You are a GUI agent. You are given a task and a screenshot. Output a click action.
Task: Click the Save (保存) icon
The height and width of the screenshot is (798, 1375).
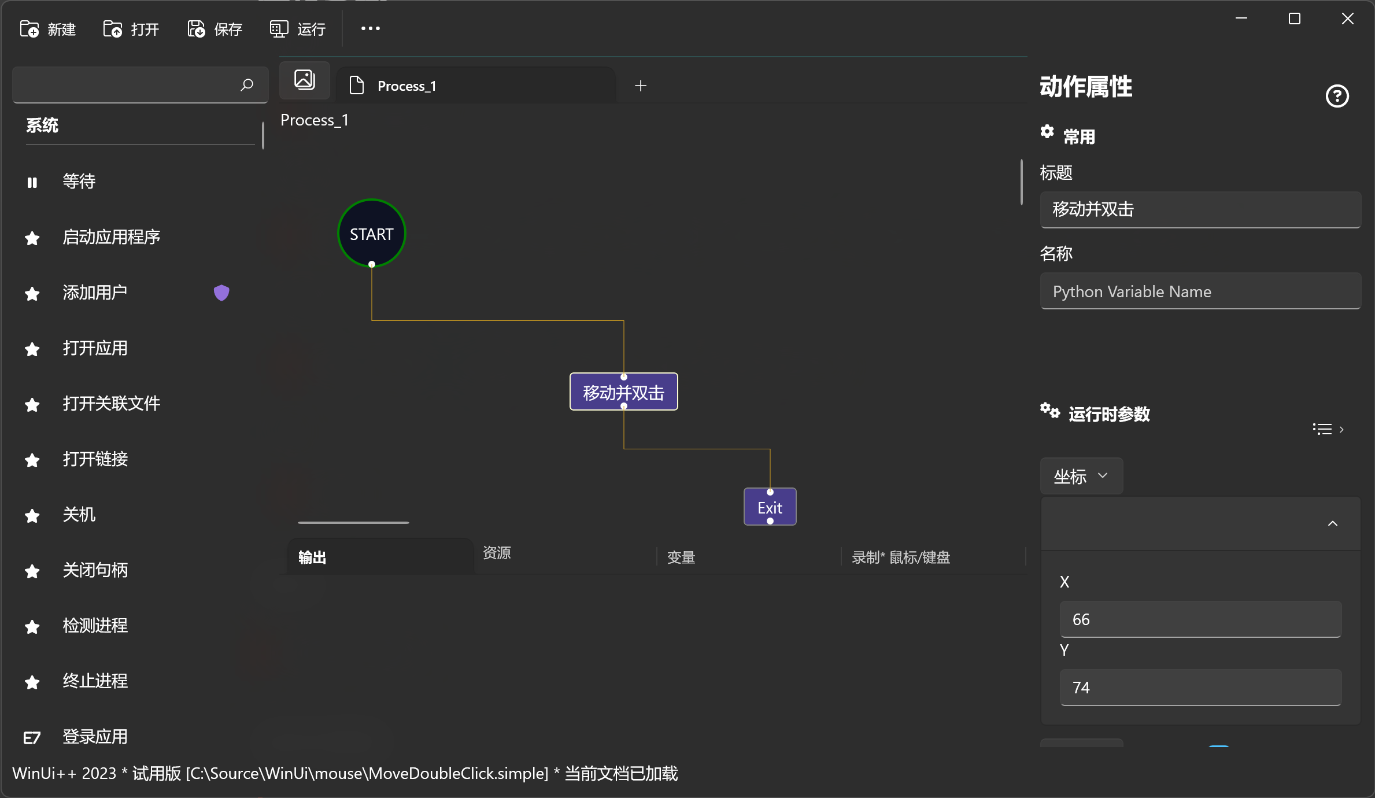click(x=196, y=29)
